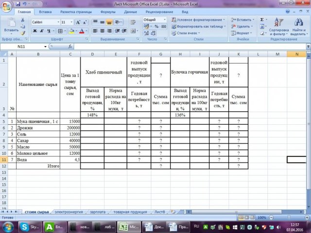The width and height of the screenshot is (311, 233).
Task: Toggle italic formatting К
Action: coord(42,31)
